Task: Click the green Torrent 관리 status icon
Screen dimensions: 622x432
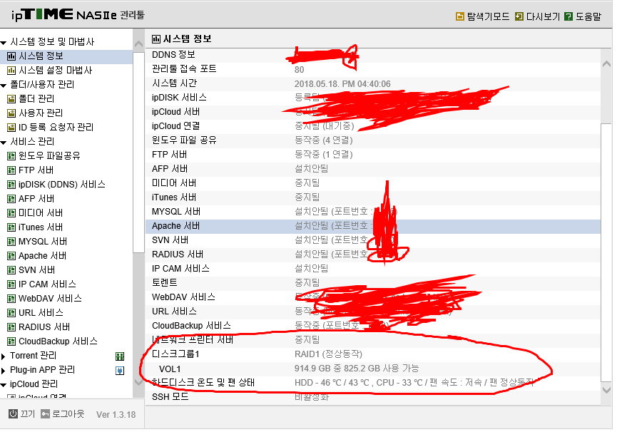Action: (120, 356)
